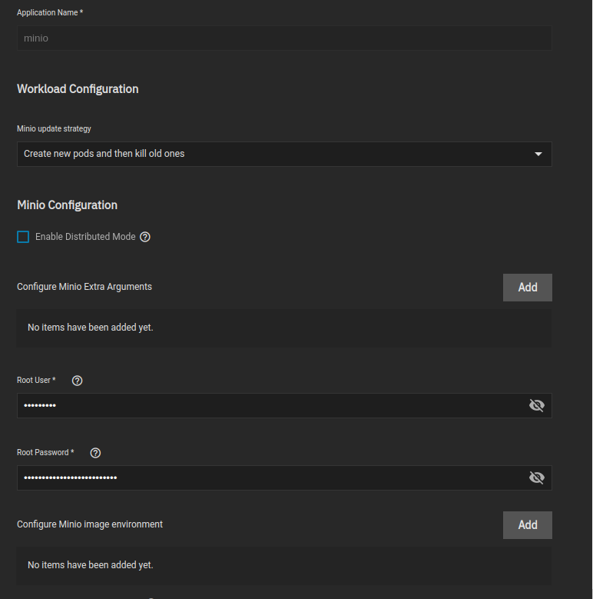This screenshot has height=599, width=593.
Task: Show help tooltip for Root Password
Action: pos(95,453)
